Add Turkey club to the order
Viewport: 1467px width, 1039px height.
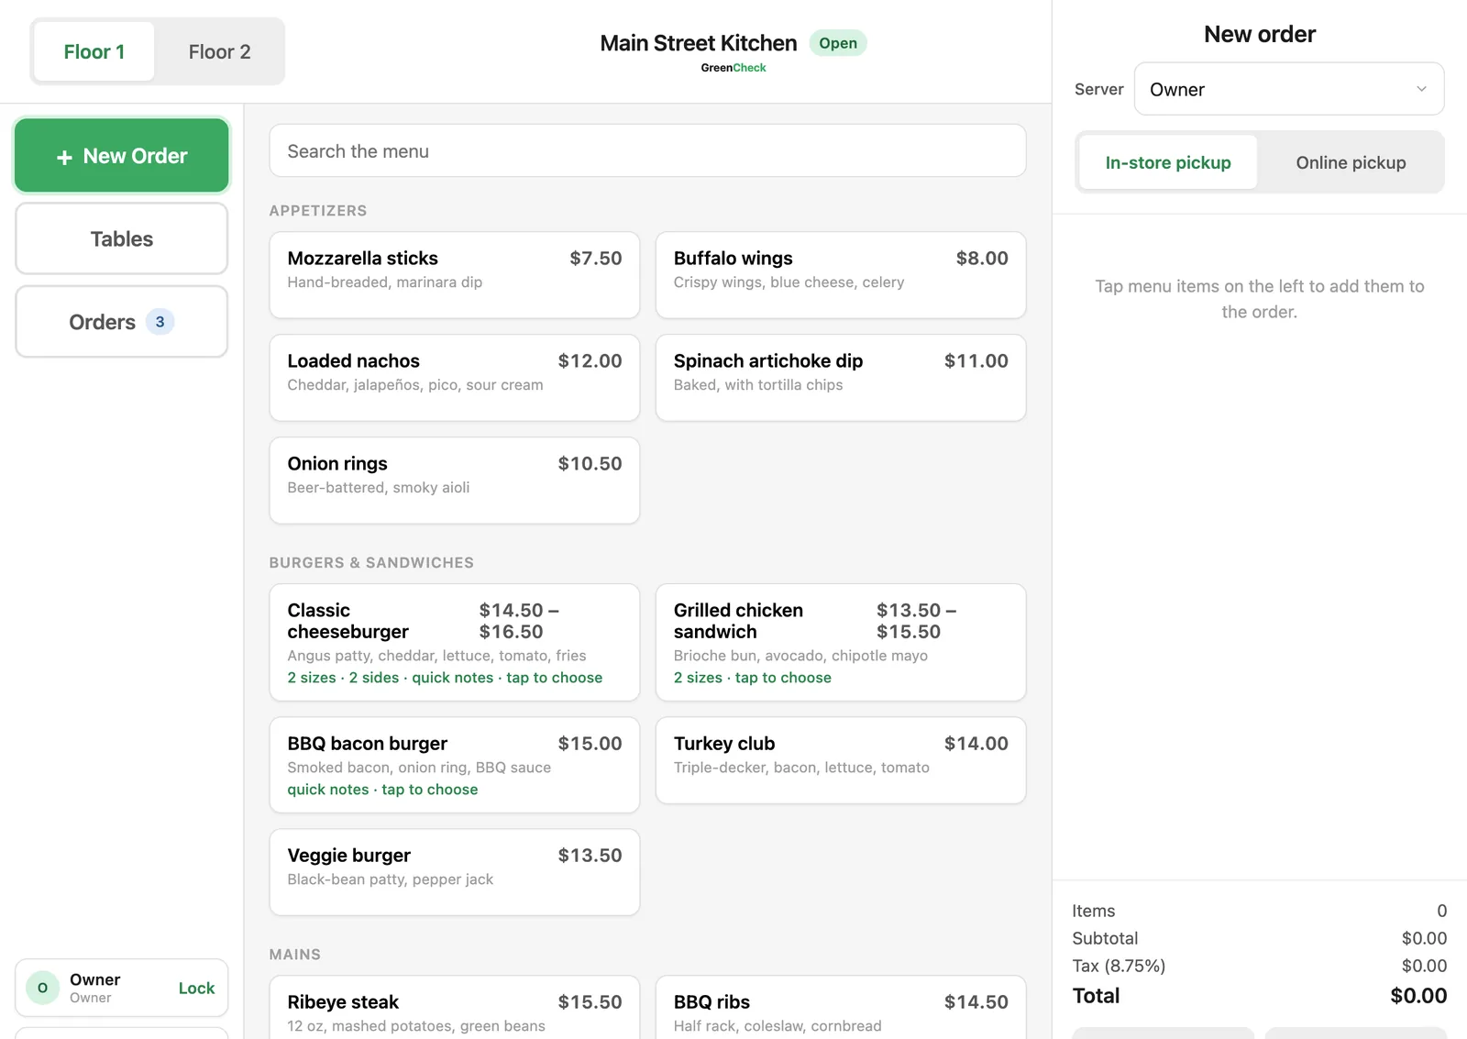841,760
